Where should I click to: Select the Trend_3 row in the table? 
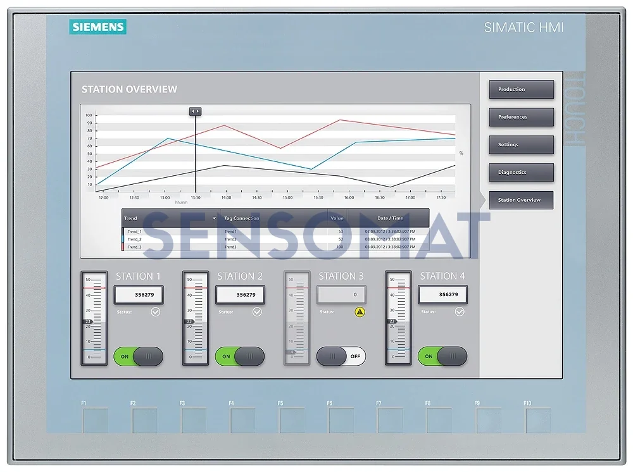tap(275, 247)
